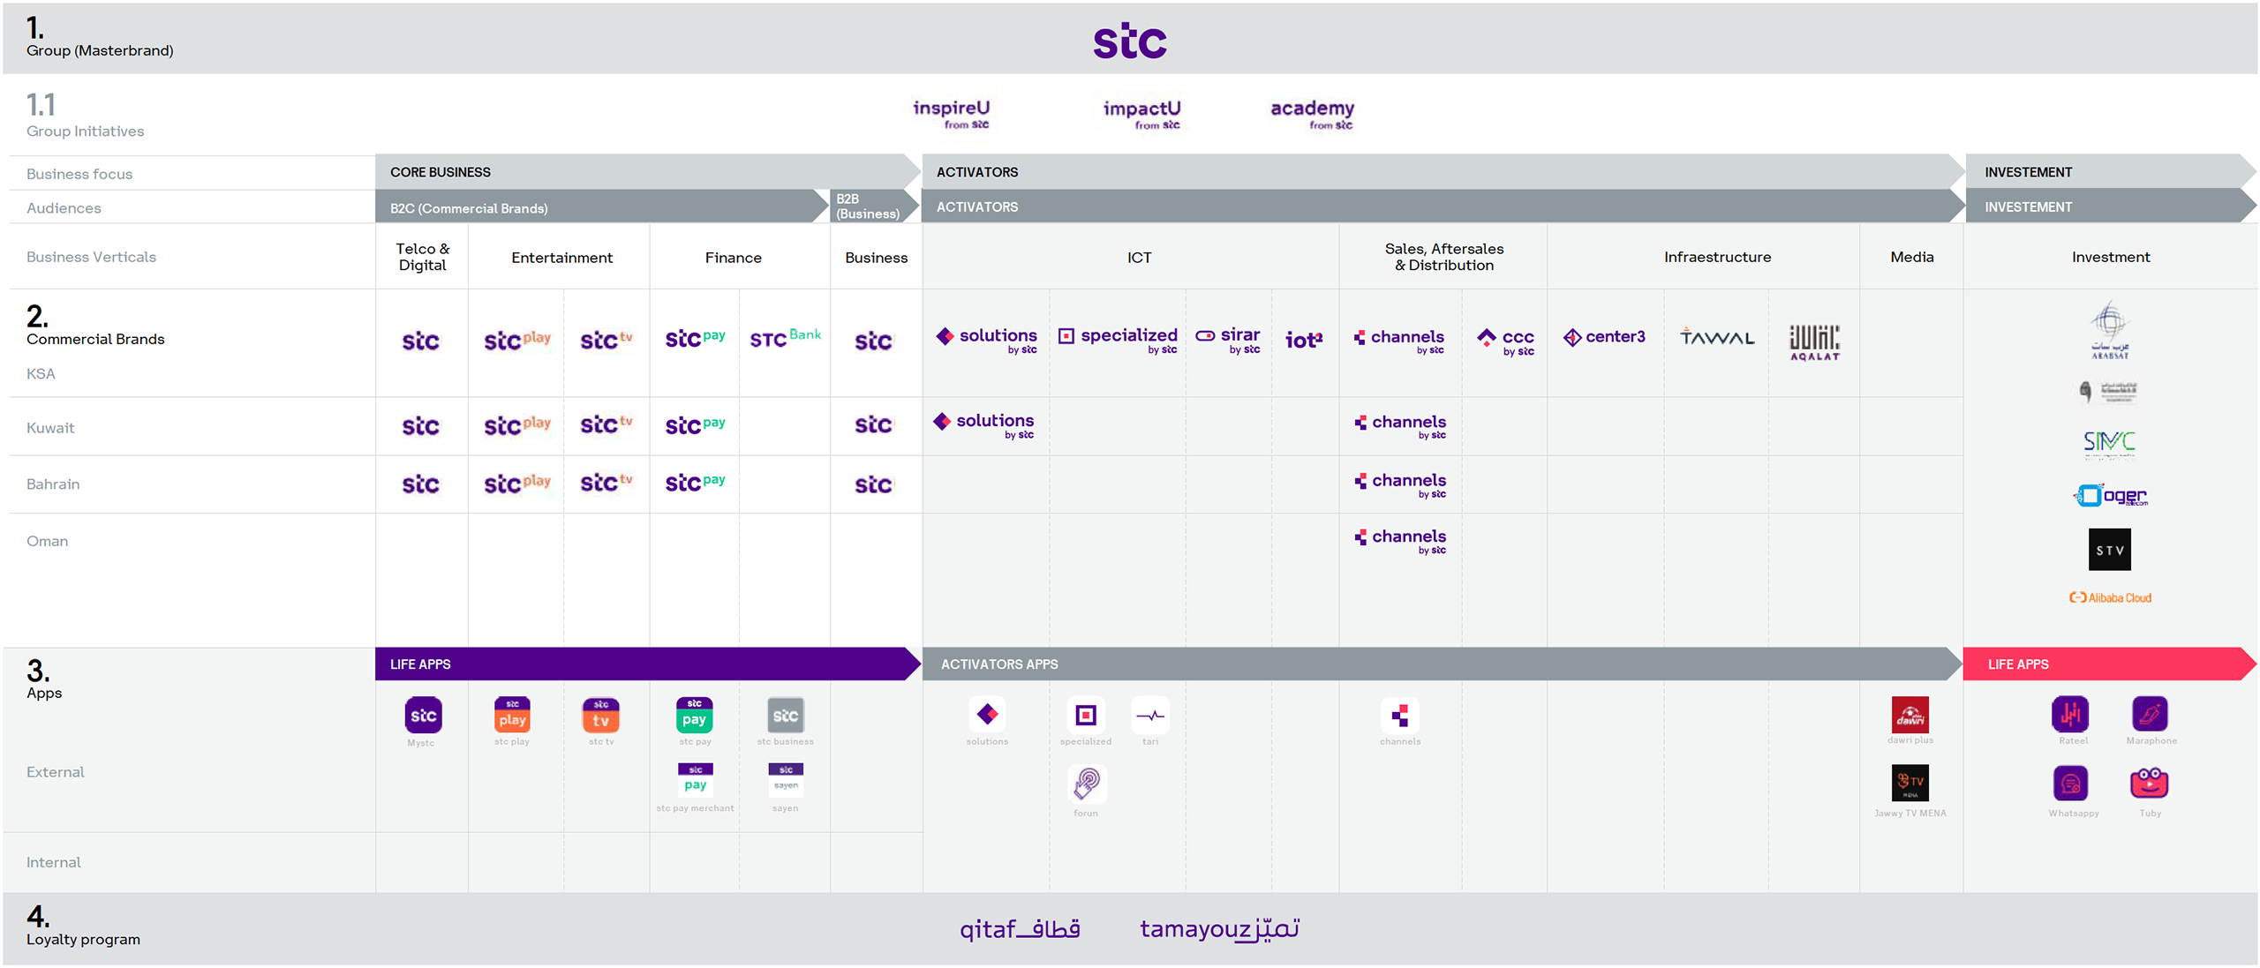Click the purple LIFE APPS banner

click(618, 664)
